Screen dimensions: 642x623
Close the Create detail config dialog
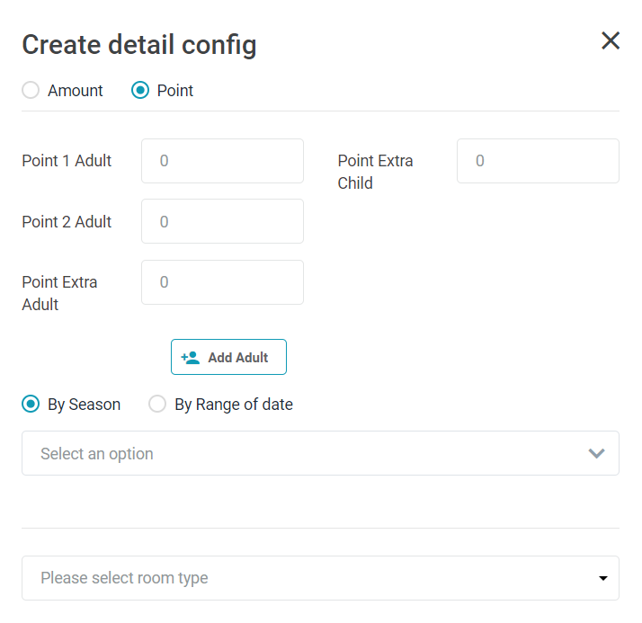coord(611,40)
